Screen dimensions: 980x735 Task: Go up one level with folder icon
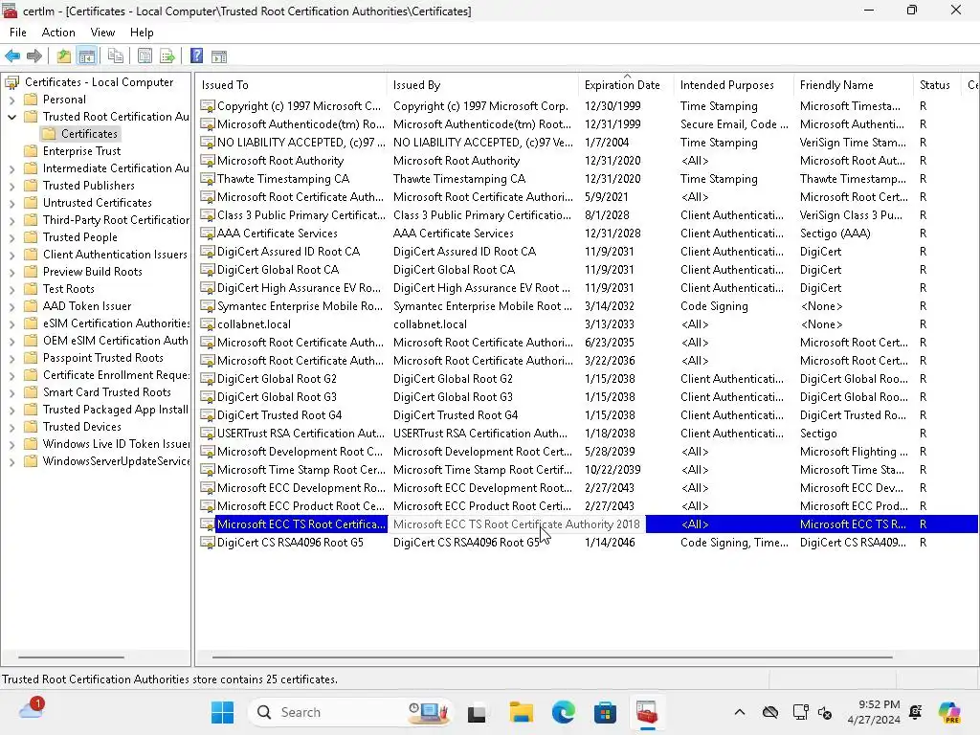coord(64,56)
